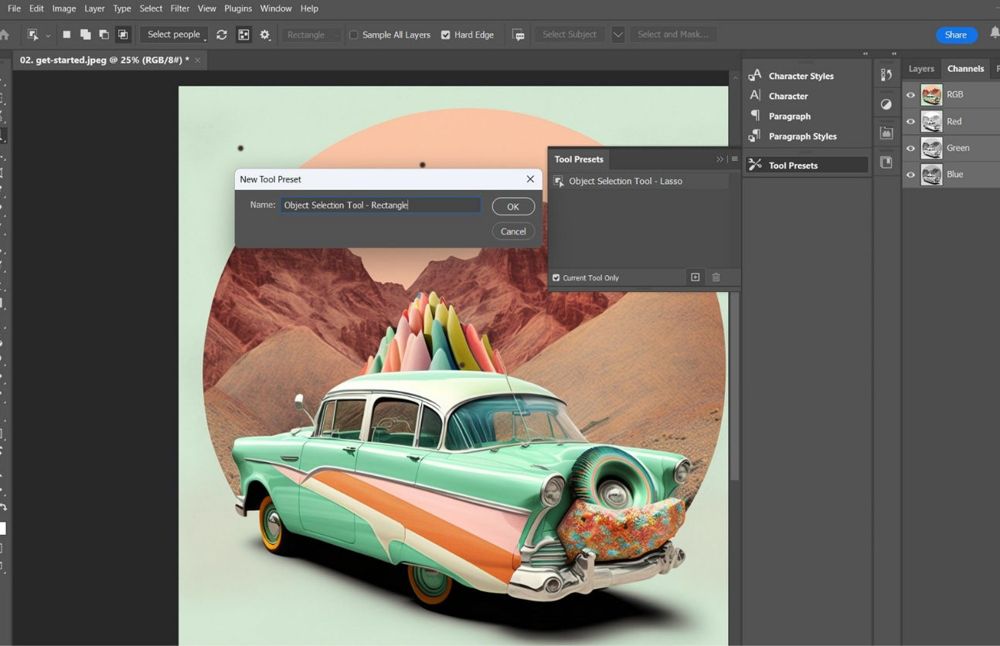Click the create new tool preset icon

(695, 277)
